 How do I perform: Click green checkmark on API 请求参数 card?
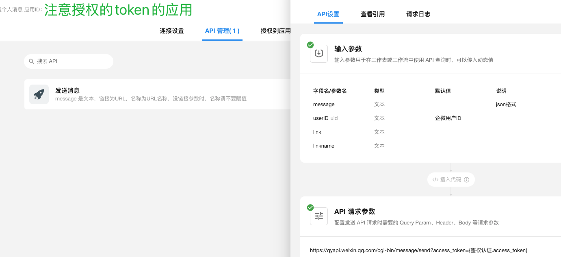310,207
